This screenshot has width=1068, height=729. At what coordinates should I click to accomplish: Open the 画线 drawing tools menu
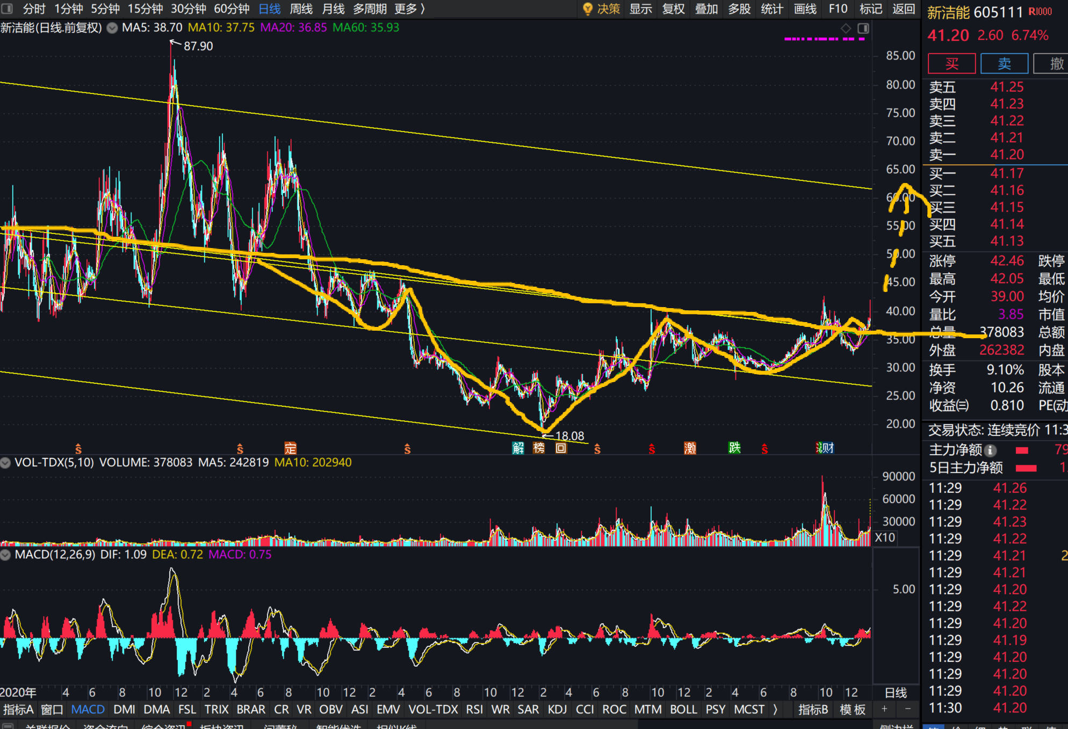(805, 9)
